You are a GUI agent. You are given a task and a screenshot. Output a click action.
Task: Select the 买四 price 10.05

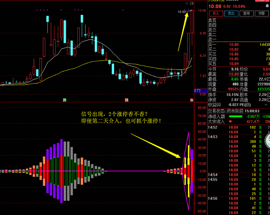234,59
